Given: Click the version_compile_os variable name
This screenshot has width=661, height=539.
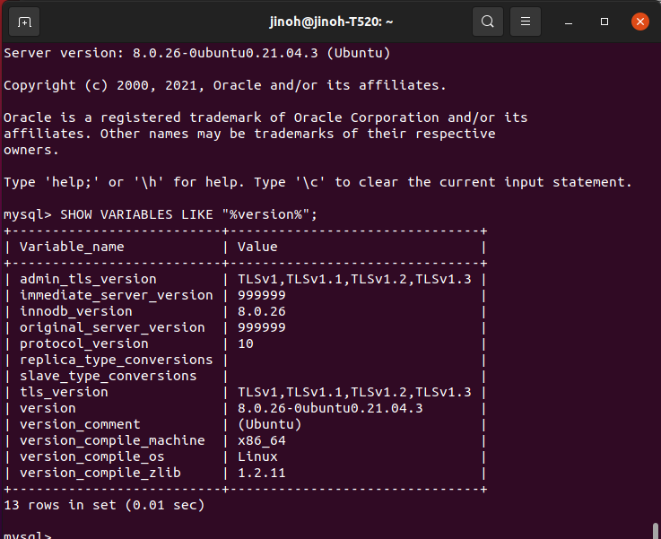Looking at the screenshot, I should pyautogui.click(x=92, y=456).
